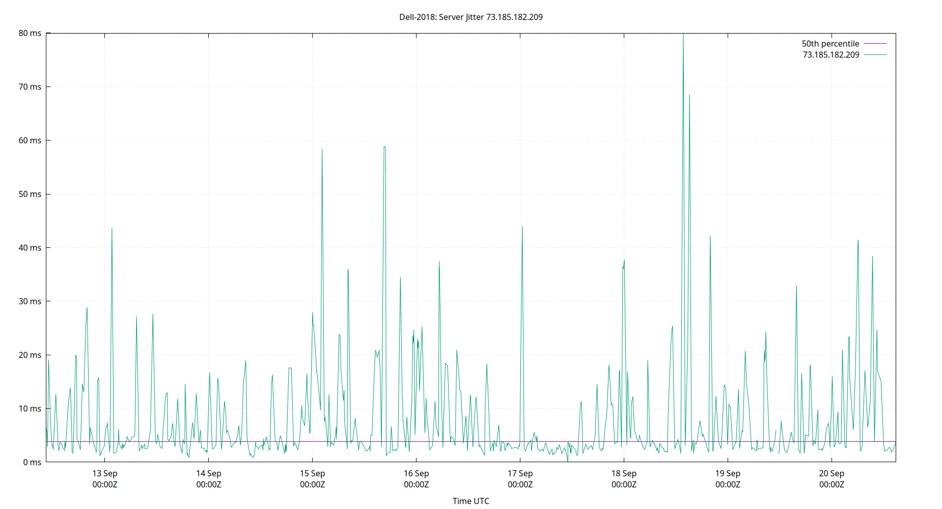Click the 80 ms y-axis label
Screen dimensions: 942x509
click(x=31, y=33)
